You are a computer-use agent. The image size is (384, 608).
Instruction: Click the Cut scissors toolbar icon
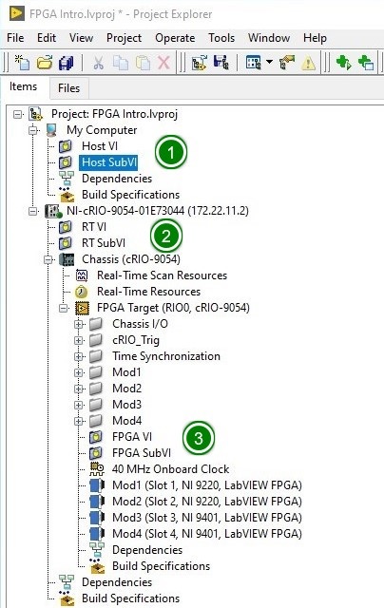point(99,63)
